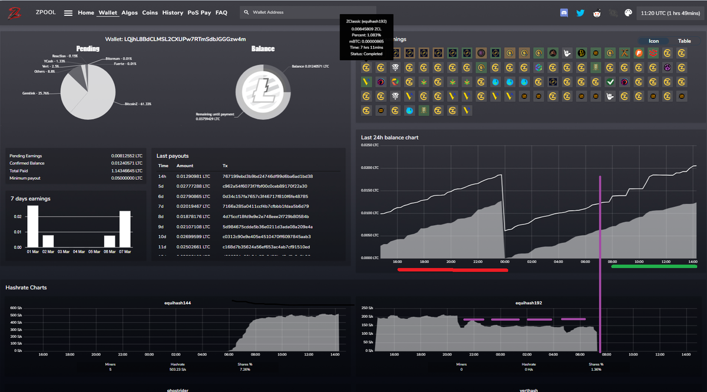707x392 pixels.
Task: Go to Home page
Action: (x=86, y=12)
